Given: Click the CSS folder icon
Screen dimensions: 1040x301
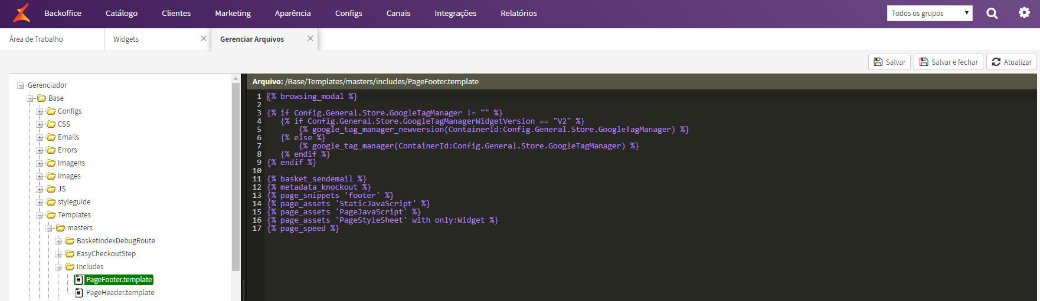Looking at the screenshot, I should 51,124.
